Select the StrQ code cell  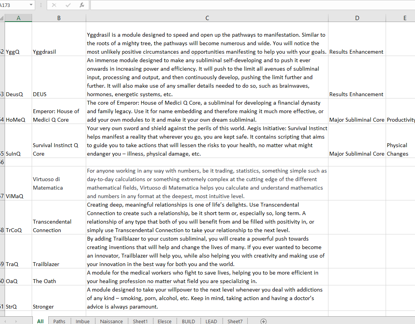(18, 298)
